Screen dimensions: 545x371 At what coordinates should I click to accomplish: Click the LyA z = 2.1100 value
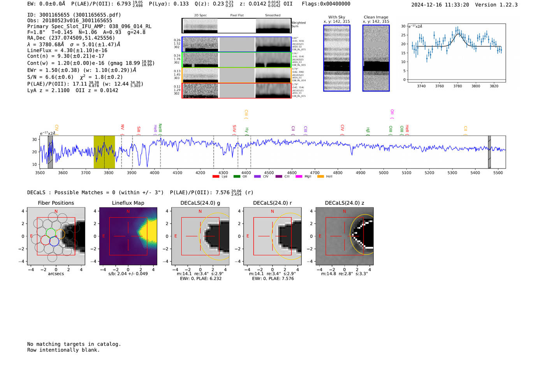pyautogui.click(x=48, y=90)
